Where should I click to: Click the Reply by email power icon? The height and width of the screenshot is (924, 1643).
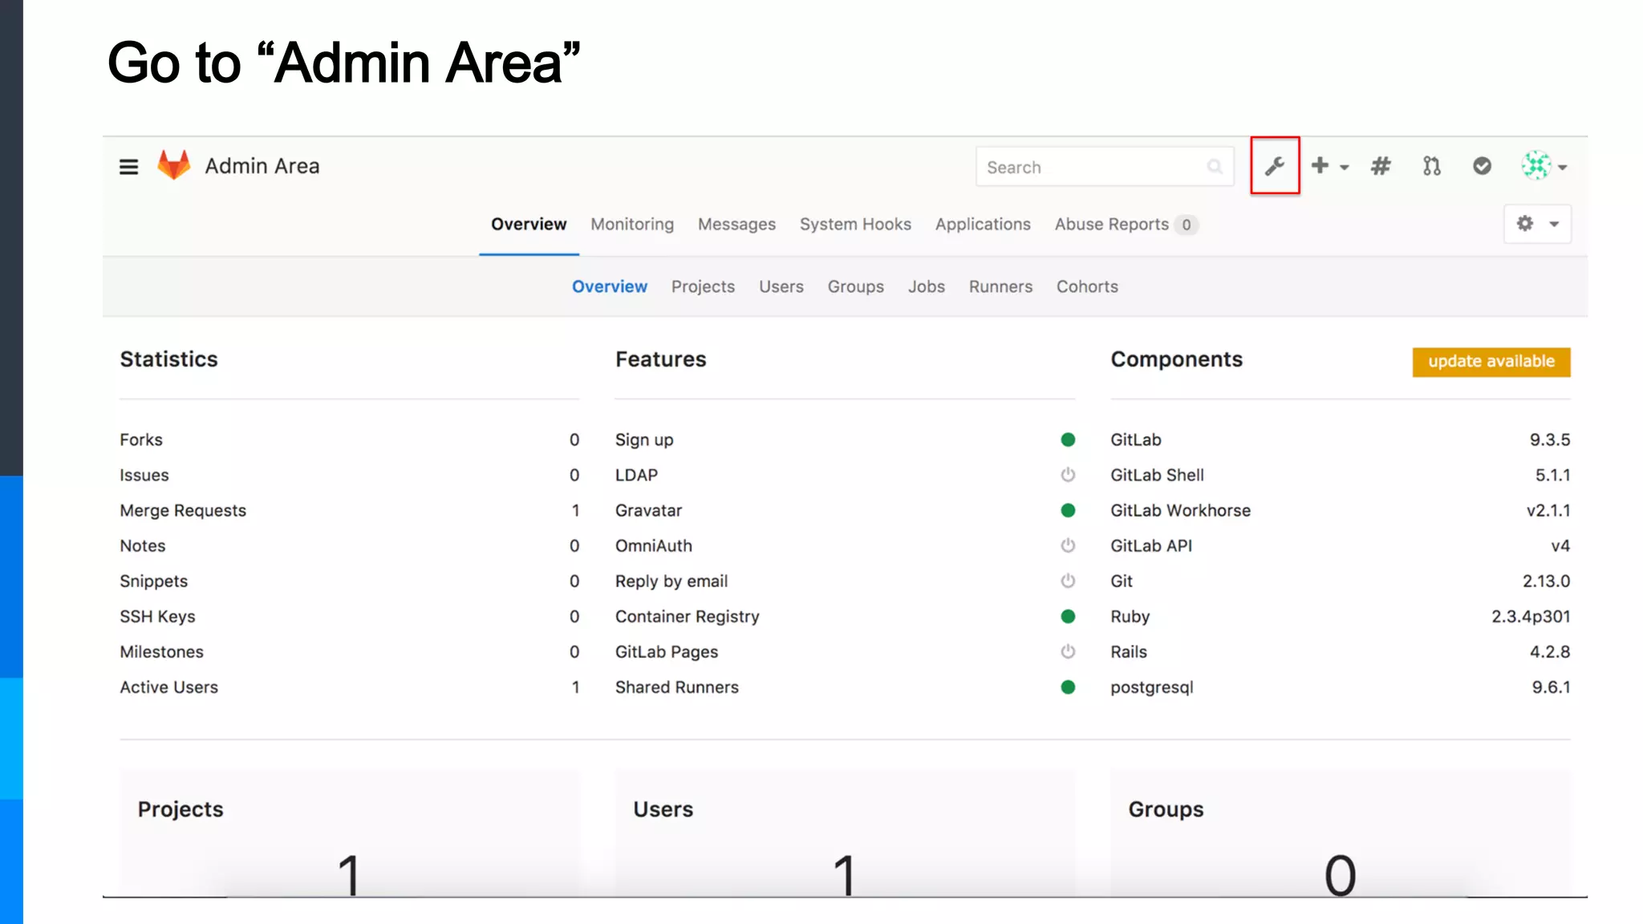tap(1068, 581)
